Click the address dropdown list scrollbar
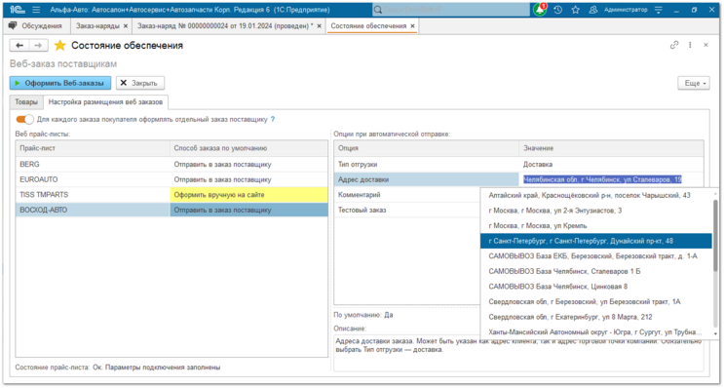The height and width of the screenshot is (388, 724). (x=715, y=236)
